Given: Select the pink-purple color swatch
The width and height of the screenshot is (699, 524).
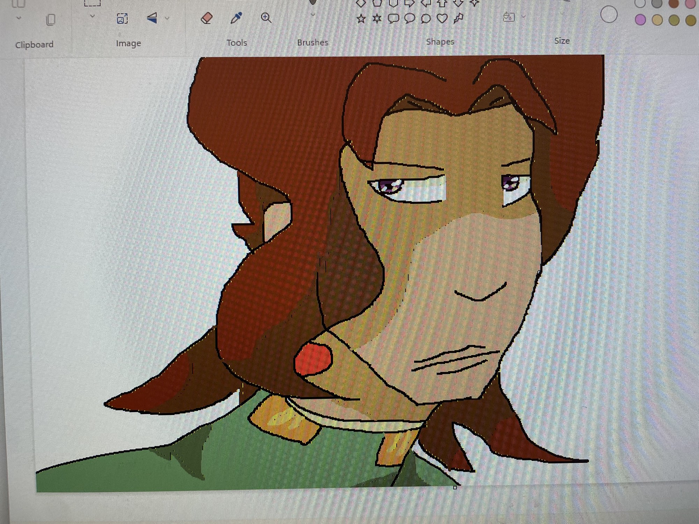Looking at the screenshot, I should (640, 20).
